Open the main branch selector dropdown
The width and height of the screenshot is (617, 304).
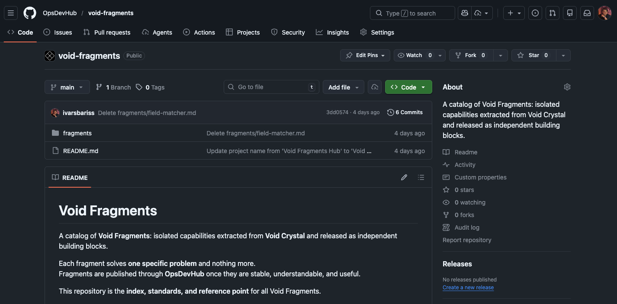[x=67, y=87]
